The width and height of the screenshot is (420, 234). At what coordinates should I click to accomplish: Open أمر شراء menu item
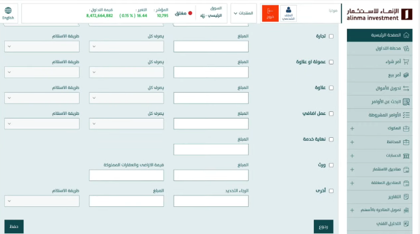point(380,62)
